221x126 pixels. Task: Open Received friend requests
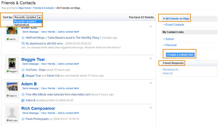171,70
